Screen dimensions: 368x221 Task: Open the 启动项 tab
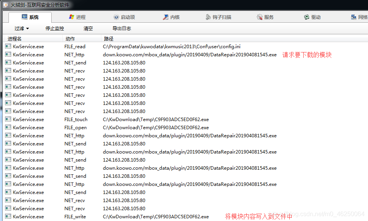(124, 17)
